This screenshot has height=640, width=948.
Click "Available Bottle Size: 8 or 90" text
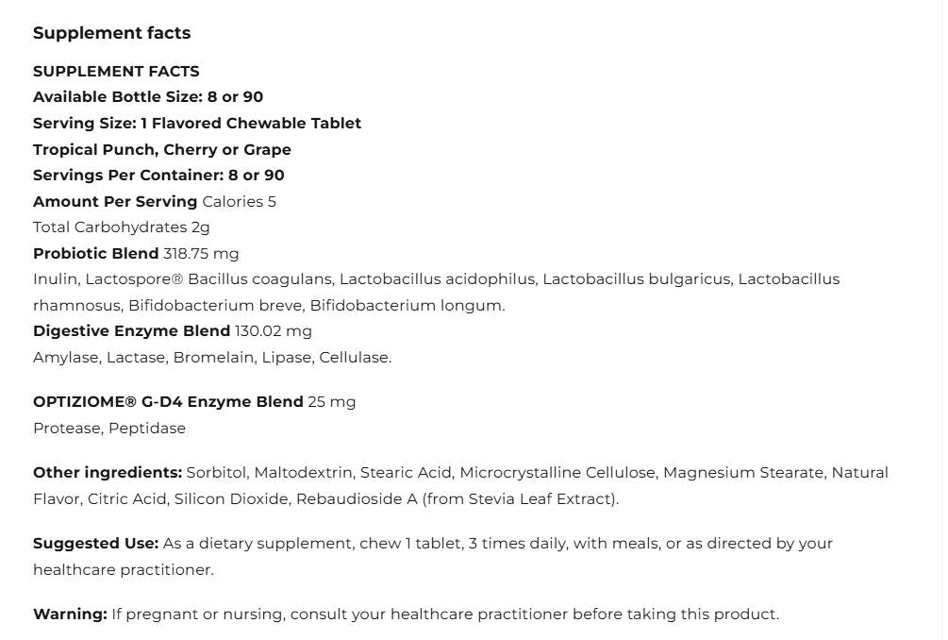[148, 97]
